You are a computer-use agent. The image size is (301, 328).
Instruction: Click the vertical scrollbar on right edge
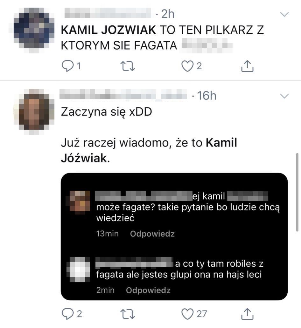pyautogui.click(x=297, y=193)
